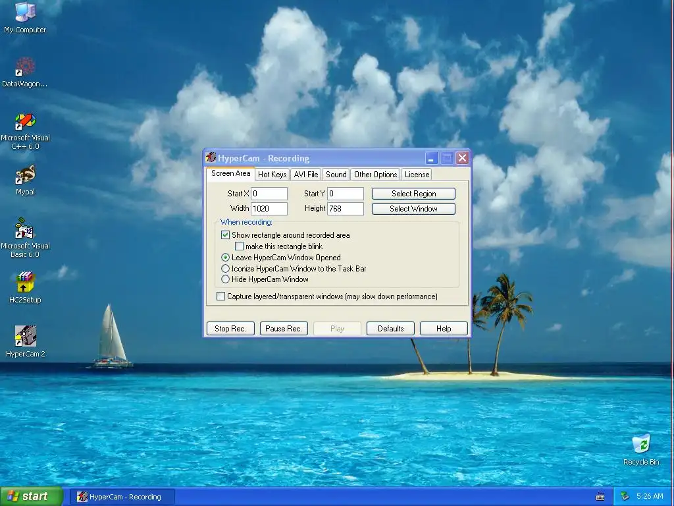Click the system tray icon beside the clock

(625, 497)
